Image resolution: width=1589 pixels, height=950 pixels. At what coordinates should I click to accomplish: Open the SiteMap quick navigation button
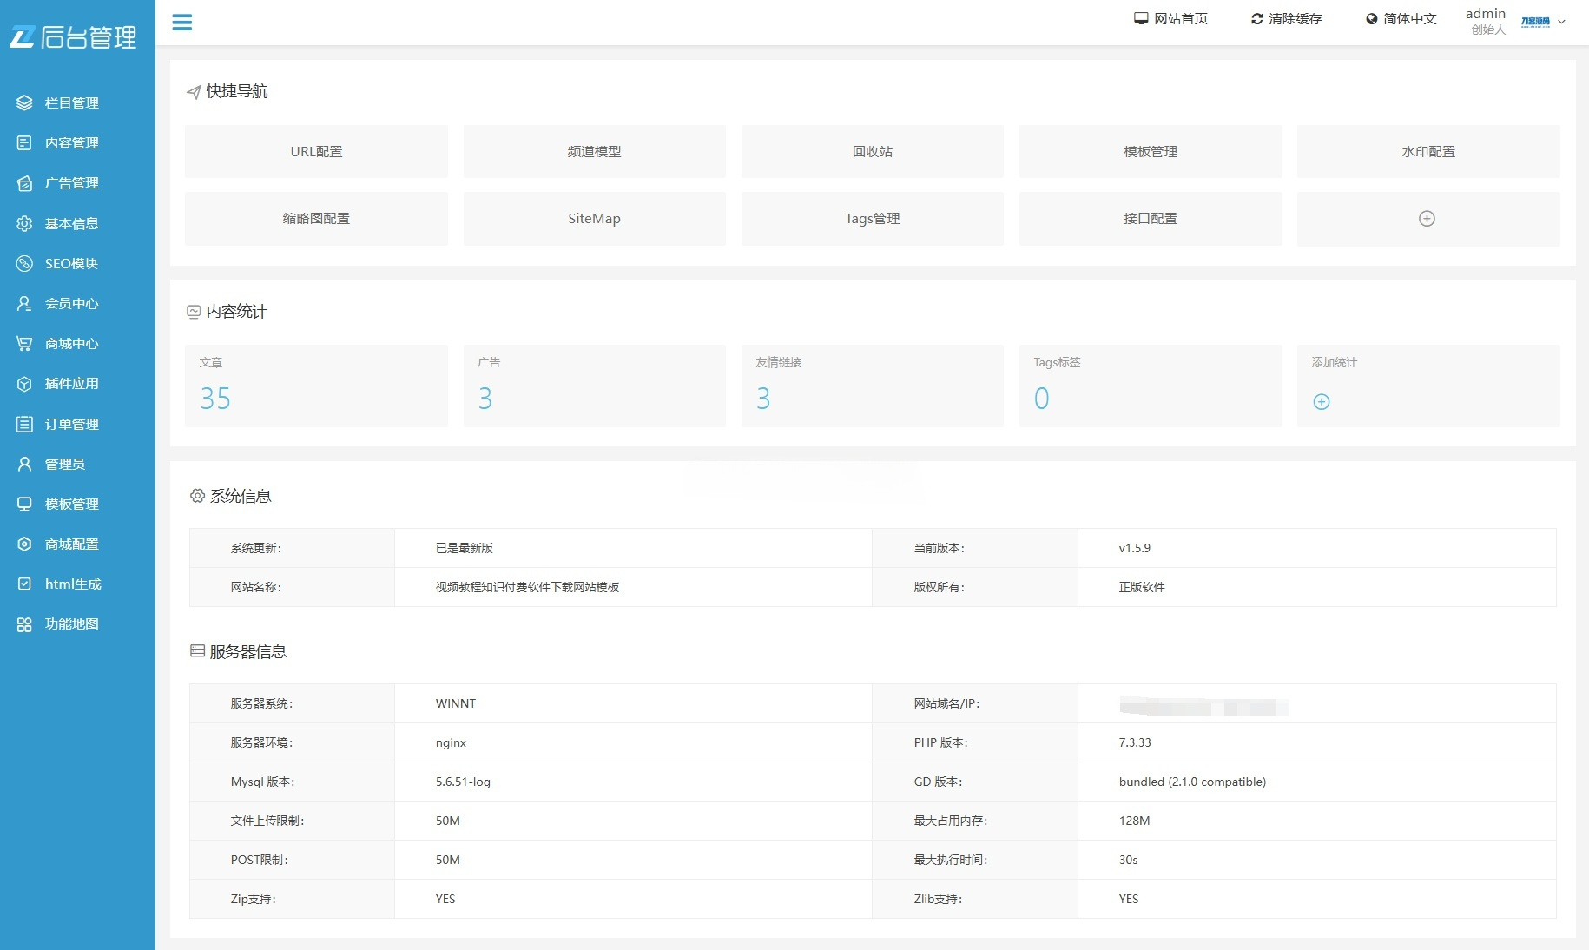594,219
